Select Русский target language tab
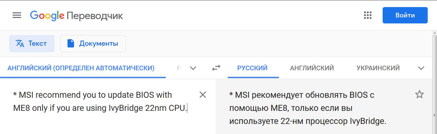The width and height of the screenshot is (437, 134). pyautogui.click(x=252, y=68)
